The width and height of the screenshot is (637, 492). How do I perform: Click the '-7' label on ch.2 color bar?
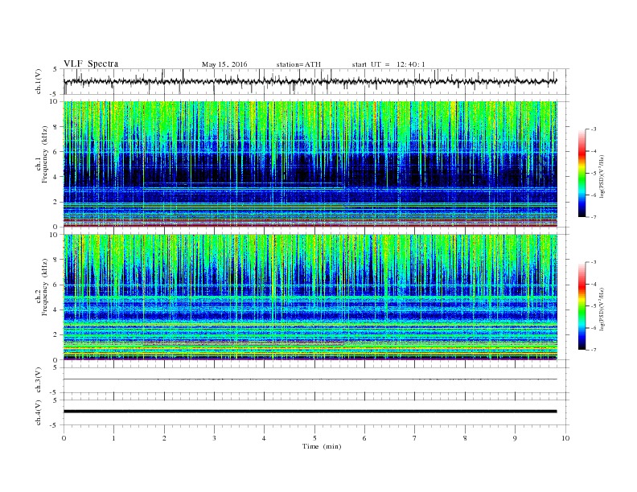coord(593,350)
